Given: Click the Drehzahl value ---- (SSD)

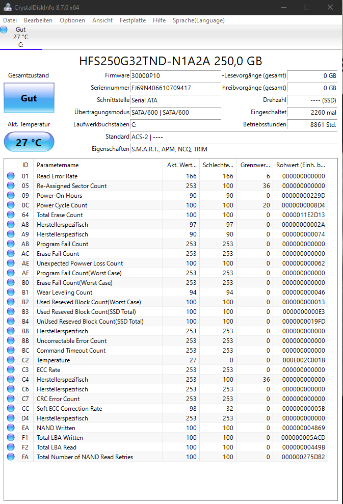Looking at the screenshot, I should tap(312, 100).
